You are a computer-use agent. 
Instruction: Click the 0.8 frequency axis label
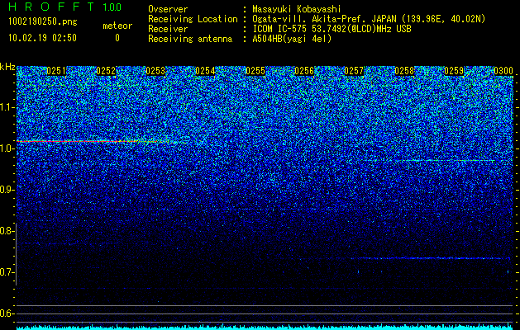pos(7,231)
